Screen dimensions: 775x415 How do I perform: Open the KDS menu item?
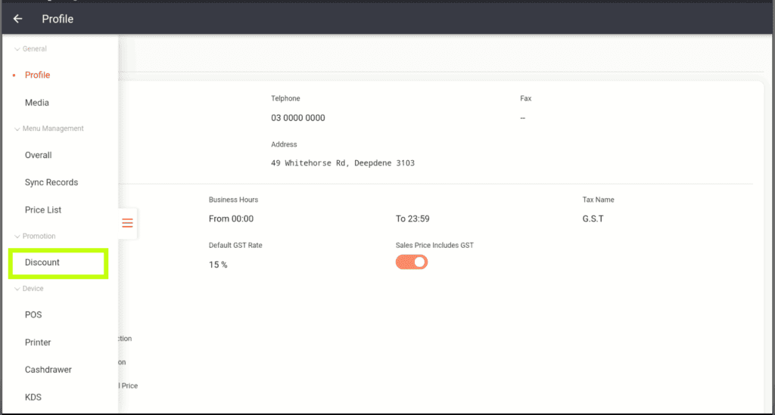point(33,397)
